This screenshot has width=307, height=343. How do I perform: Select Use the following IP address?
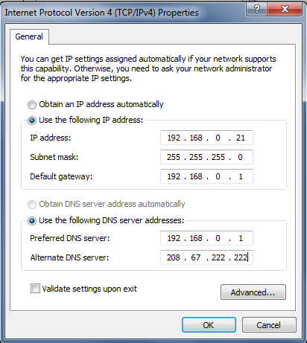(32, 121)
